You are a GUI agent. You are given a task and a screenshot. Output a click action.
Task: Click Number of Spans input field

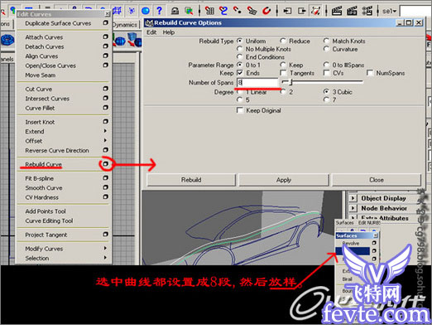point(257,82)
